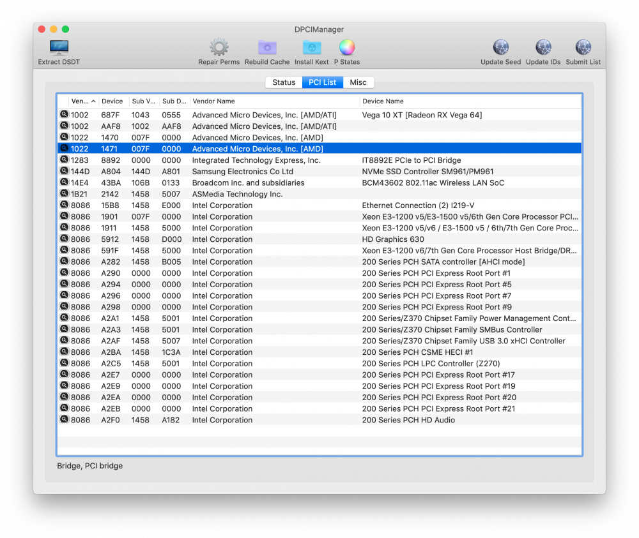Click the Update Seed globe icon
The width and height of the screenshot is (639, 538).
[x=500, y=47]
